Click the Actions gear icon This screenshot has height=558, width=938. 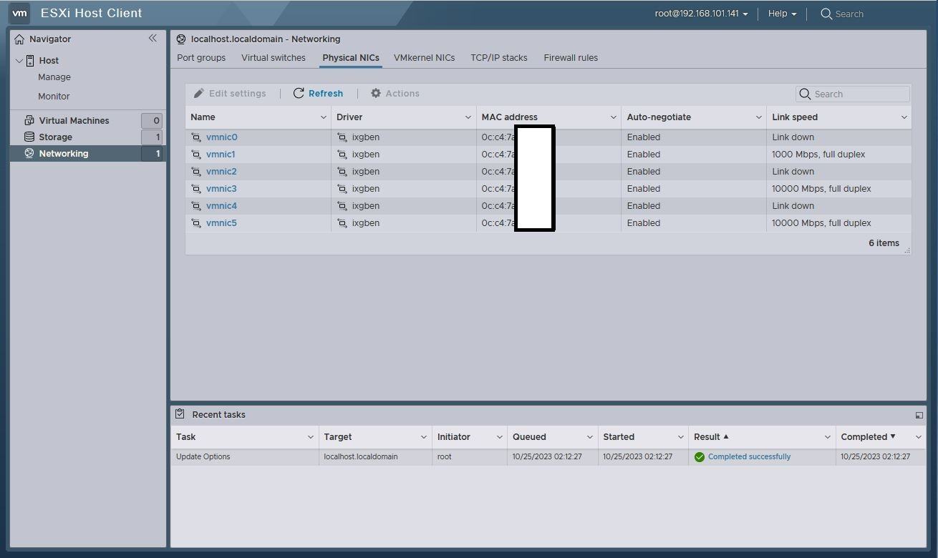coord(376,93)
